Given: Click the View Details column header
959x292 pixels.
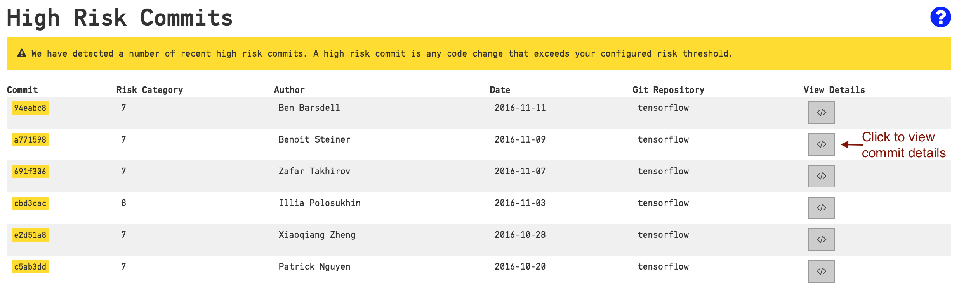Looking at the screenshot, I should click(835, 89).
